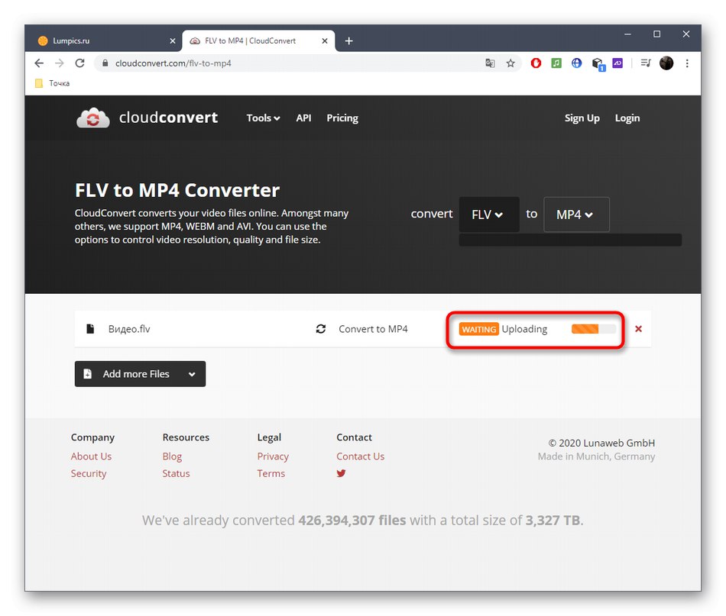The image size is (726, 616).
Task: Open the FLV source format dropdown
Action: (x=489, y=214)
